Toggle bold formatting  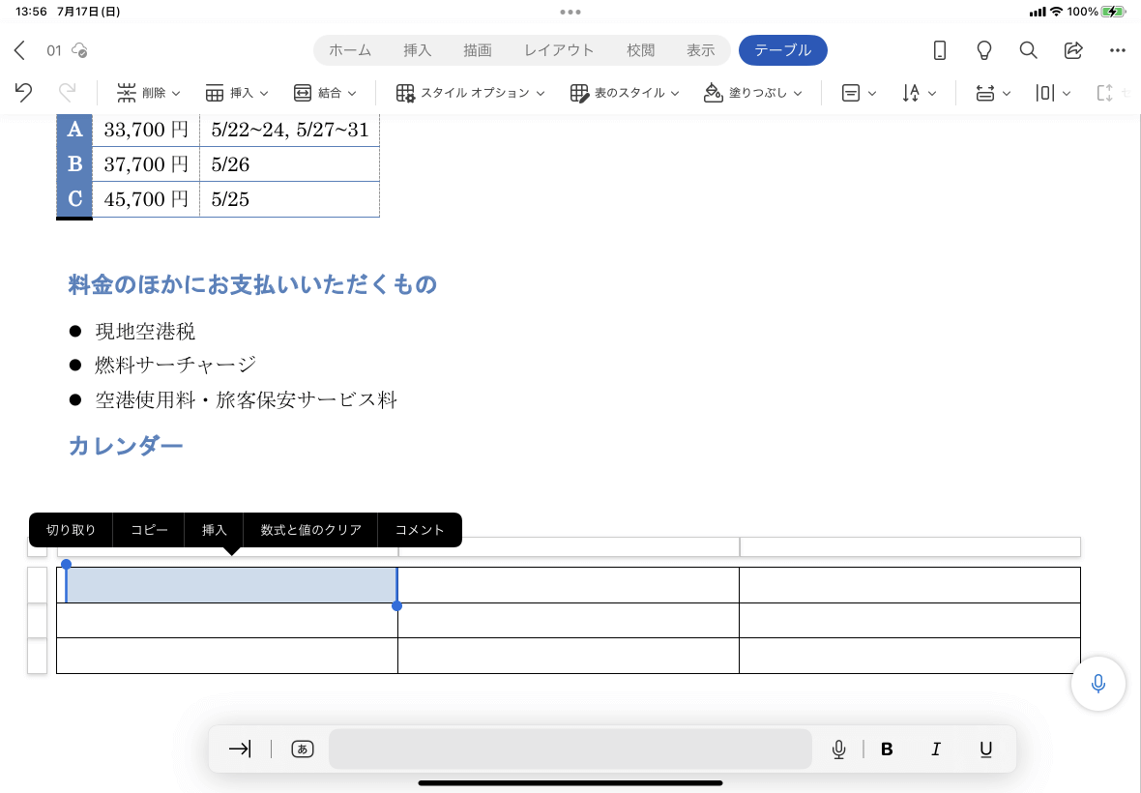(x=887, y=749)
